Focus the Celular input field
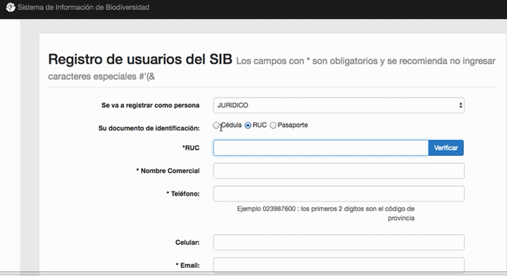 click(338, 242)
